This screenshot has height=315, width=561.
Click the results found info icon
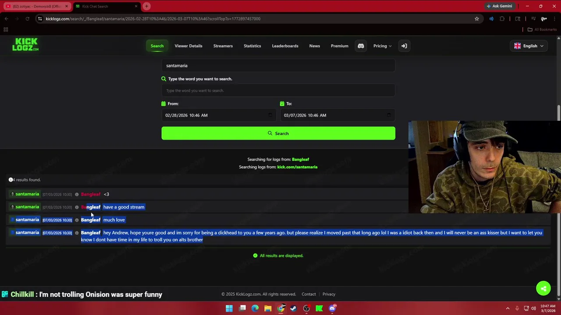[x=11, y=180]
